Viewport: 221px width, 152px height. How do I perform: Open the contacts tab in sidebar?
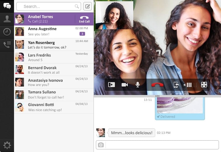pos(7,19)
